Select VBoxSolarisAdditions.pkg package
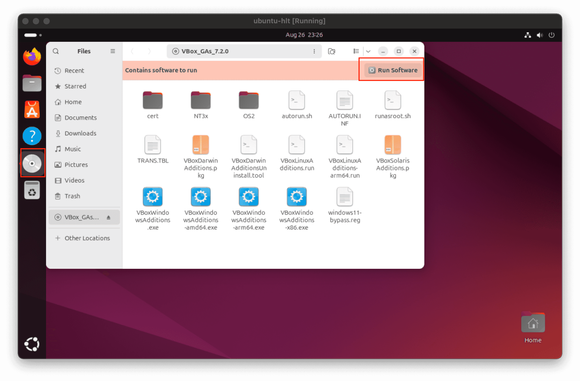 393,157
